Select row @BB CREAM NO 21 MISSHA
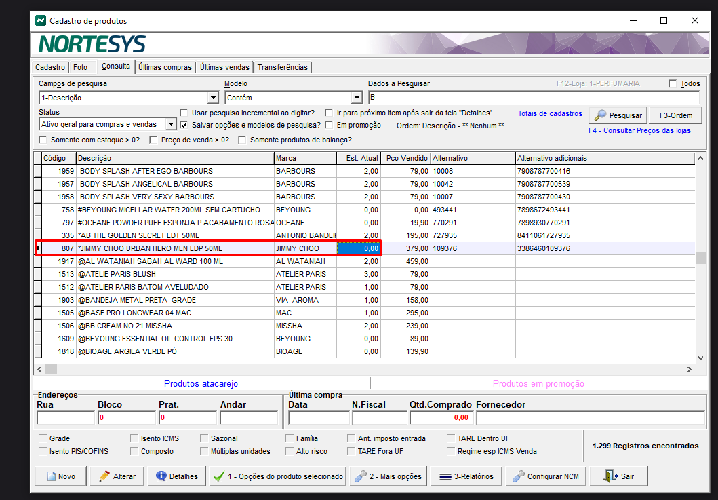This screenshot has width=718, height=500. 365,326
